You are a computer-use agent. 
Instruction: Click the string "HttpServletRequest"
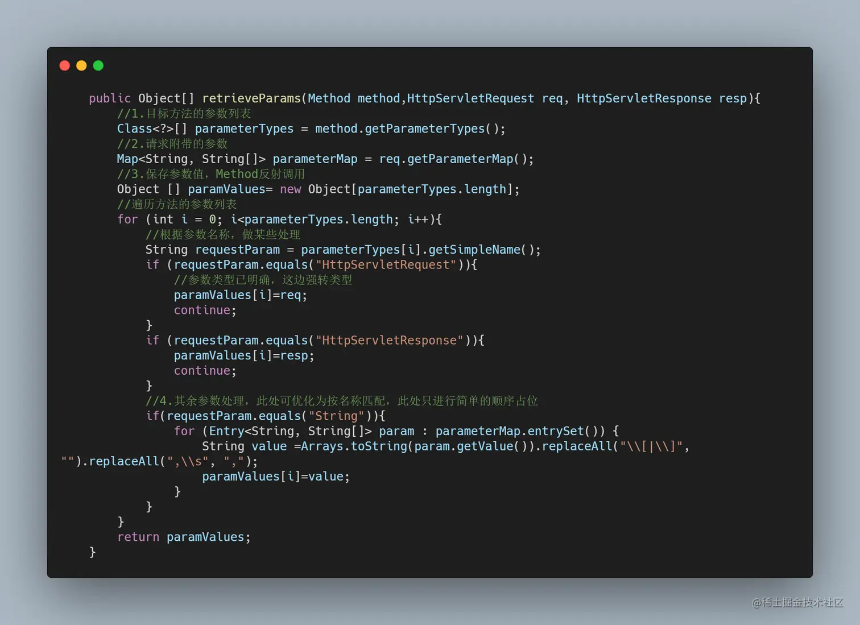tap(386, 264)
